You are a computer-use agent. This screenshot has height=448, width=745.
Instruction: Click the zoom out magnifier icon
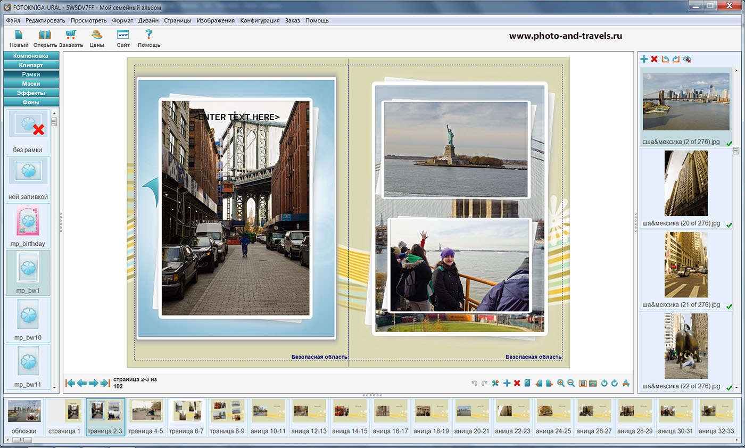click(571, 383)
